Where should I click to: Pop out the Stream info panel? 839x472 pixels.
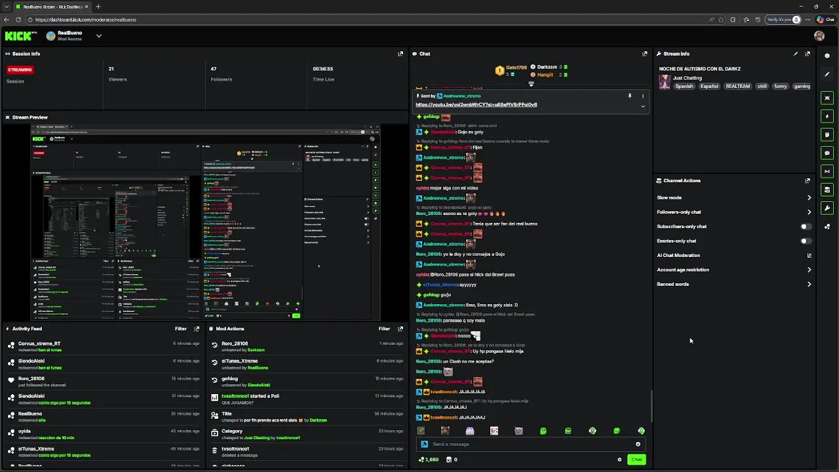point(808,54)
